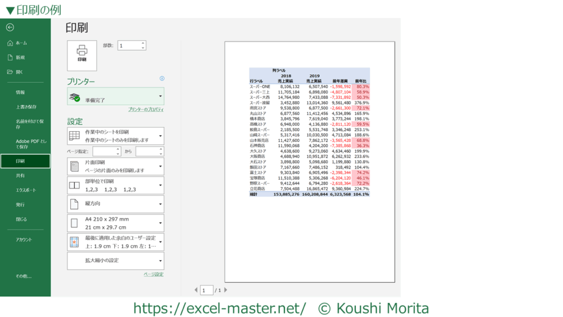Click the printer info icon beside プリンター

pyautogui.click(x=162, y=79)
